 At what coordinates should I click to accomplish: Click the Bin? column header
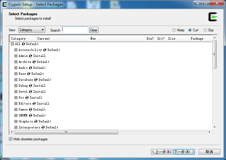150,38
